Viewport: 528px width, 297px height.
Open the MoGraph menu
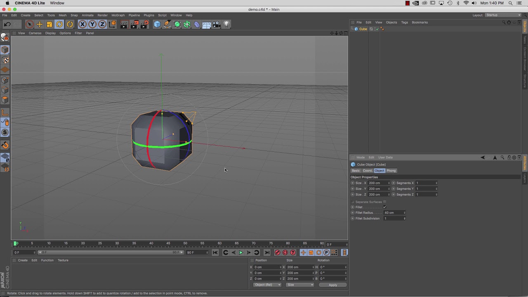click(118, 15)
